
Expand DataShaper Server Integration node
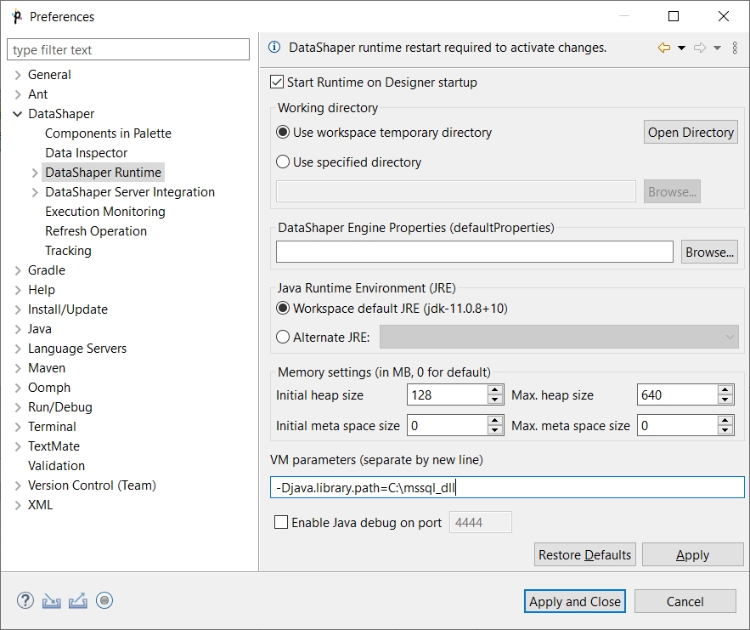tap(35, 192)
